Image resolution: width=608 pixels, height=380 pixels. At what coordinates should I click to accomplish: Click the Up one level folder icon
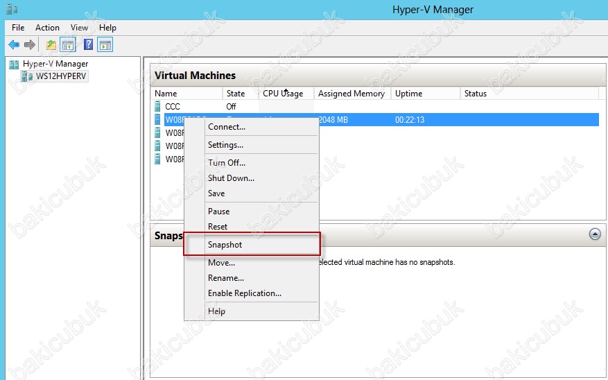[x=51, y=45]
